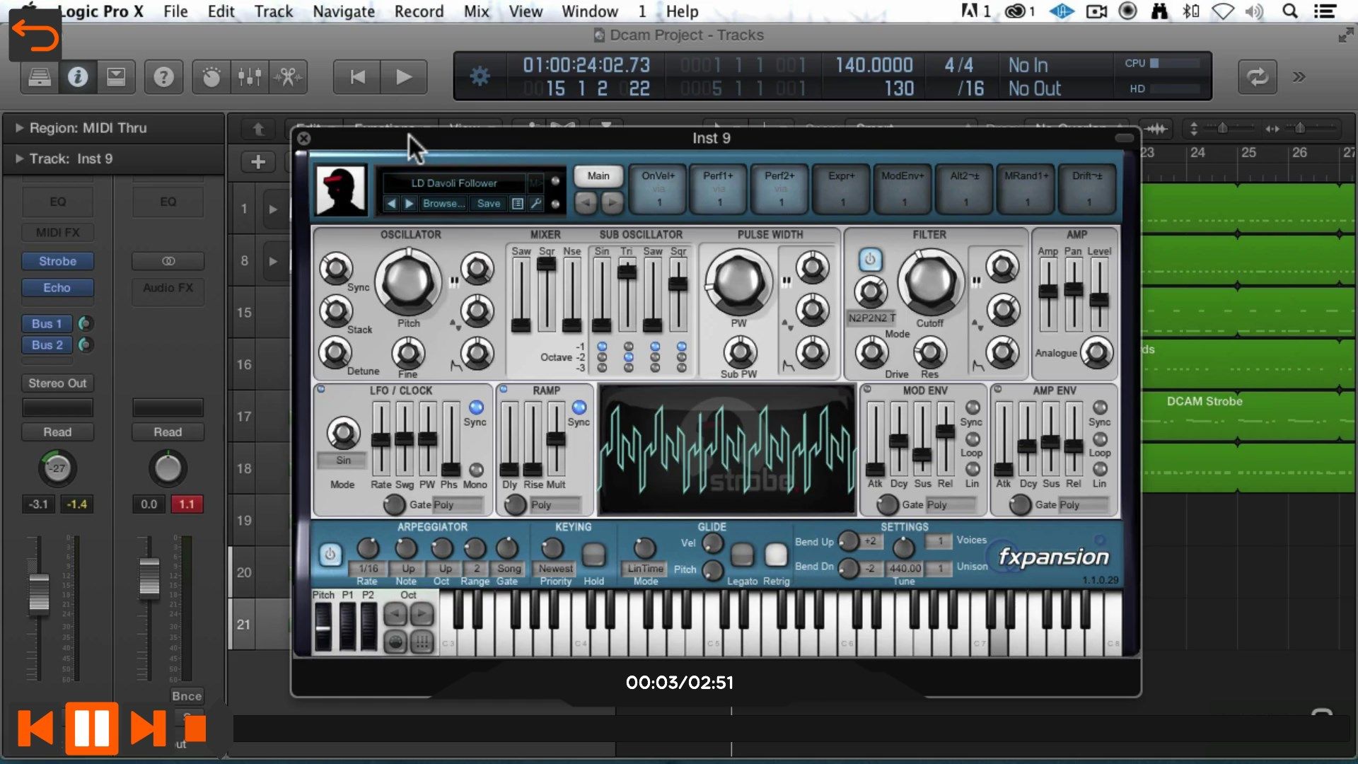Click Browse... preset button

(443, 204)
